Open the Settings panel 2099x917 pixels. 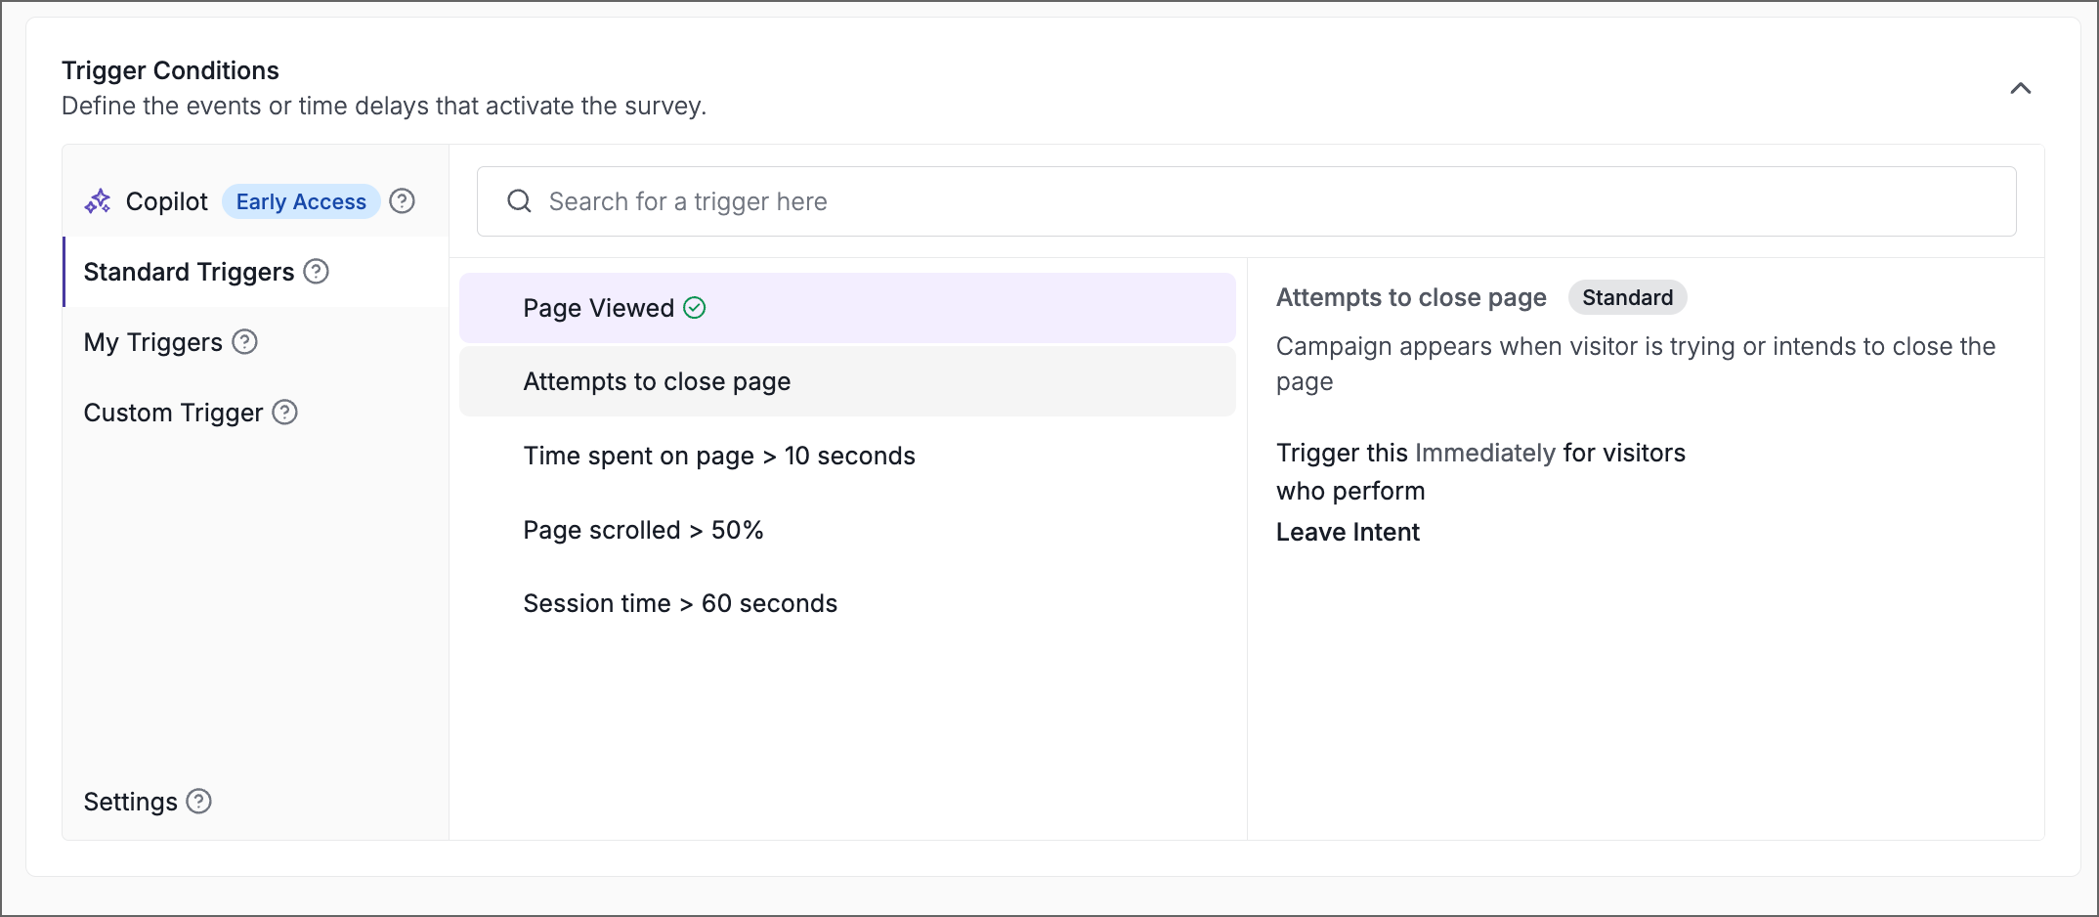[x=131, y=802]
